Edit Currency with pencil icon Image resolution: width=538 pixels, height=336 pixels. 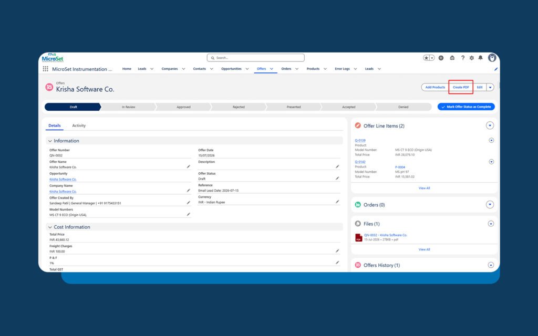337,202
